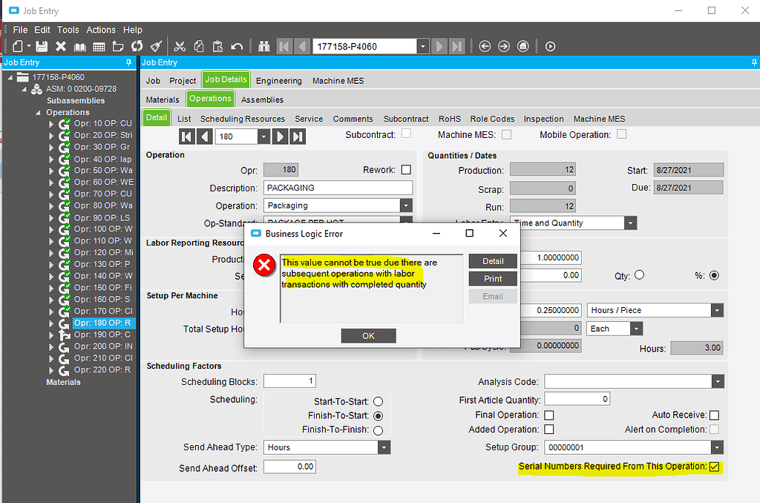Open search with the binoculars icon
Screen dimensions: 760x503
[x=264, y=46]
